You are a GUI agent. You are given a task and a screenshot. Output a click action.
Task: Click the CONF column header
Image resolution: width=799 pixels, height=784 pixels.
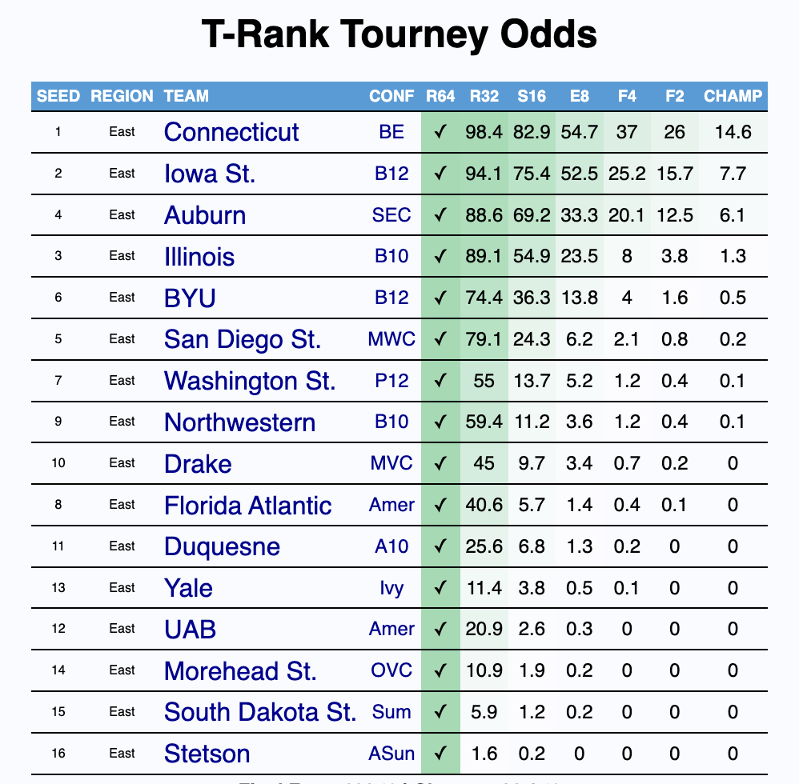tap(391, 96)
